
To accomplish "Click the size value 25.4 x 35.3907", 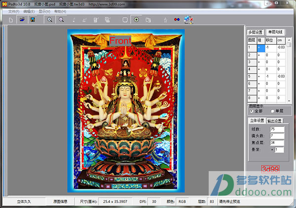I will coord(115,202).
